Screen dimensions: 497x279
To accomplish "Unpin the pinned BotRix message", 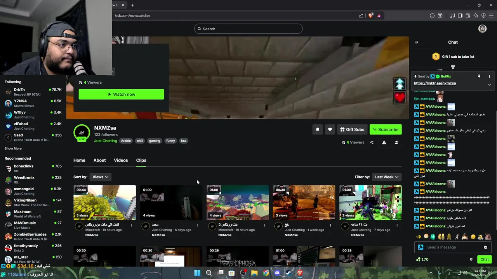I will click(479, 76).
